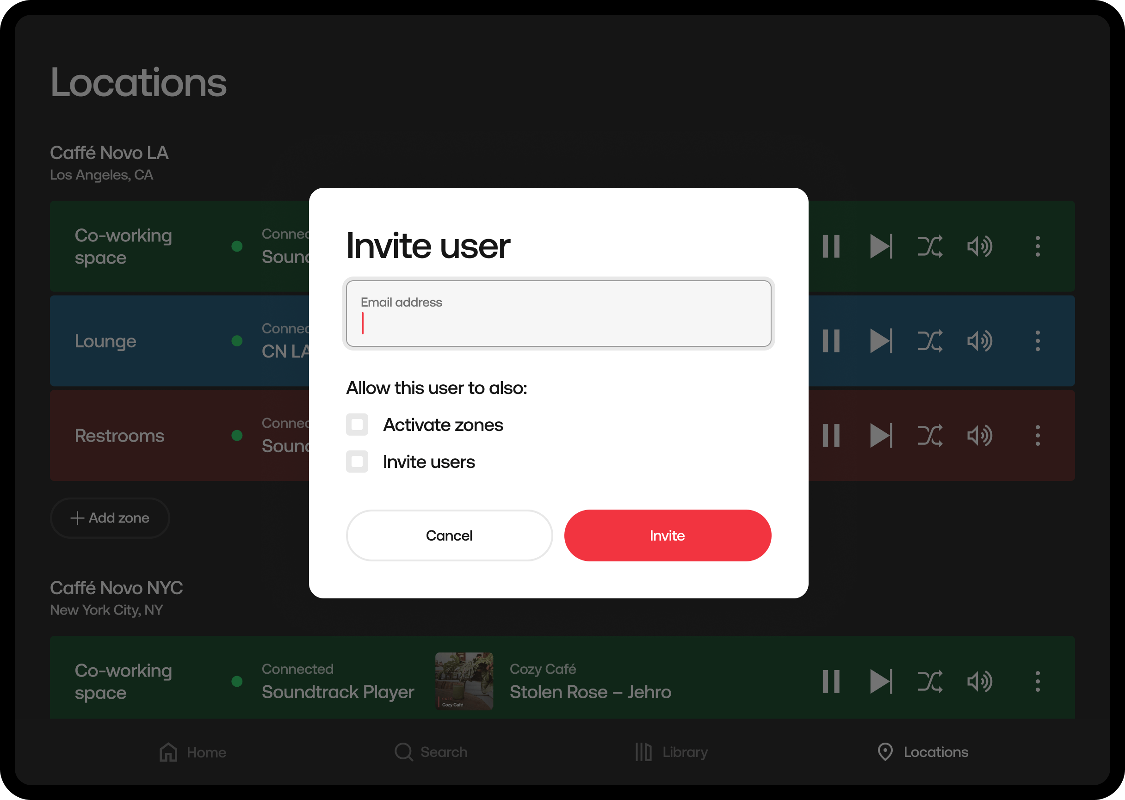This screenshot has width=1125, height=800.
Task: Adjust volume icon for Lounge zone
Action: tap(979, 341)
